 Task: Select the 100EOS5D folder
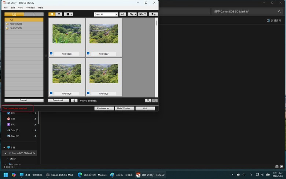click(x=24, y=24)
